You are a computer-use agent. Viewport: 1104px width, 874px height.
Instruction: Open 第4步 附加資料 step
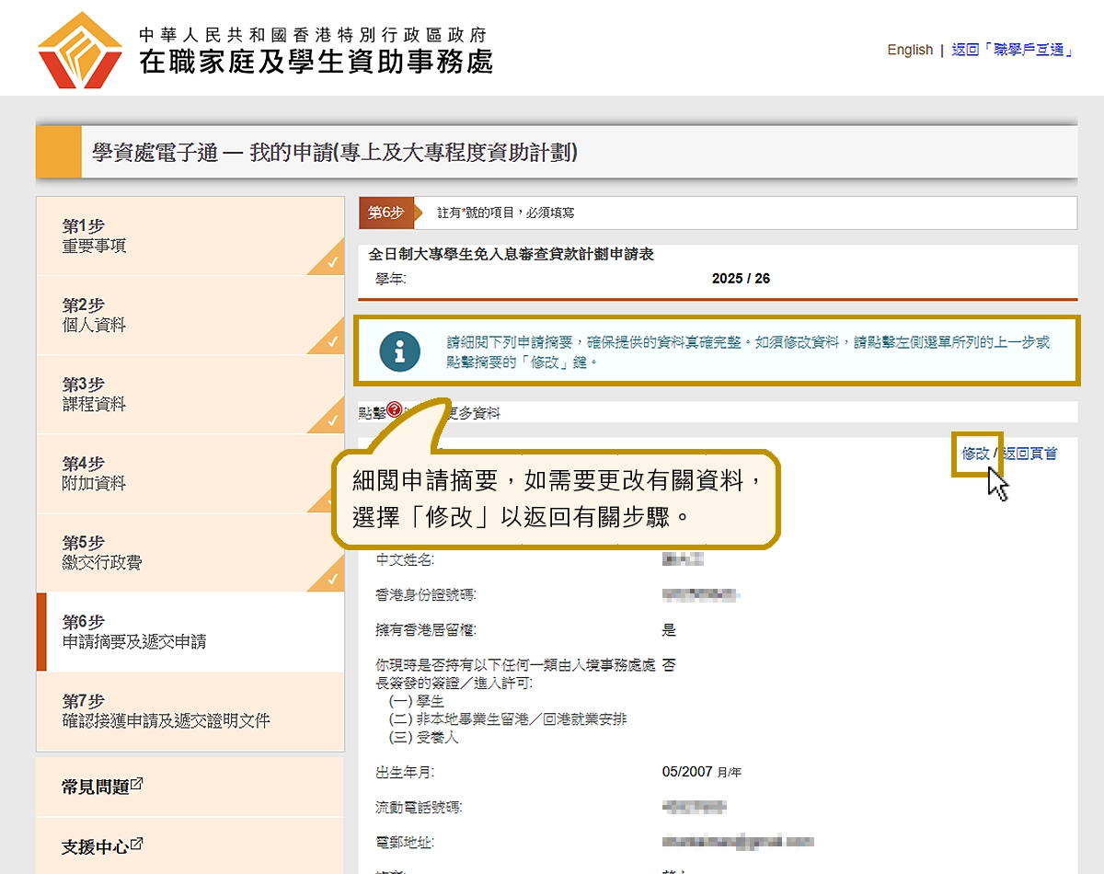95,474
